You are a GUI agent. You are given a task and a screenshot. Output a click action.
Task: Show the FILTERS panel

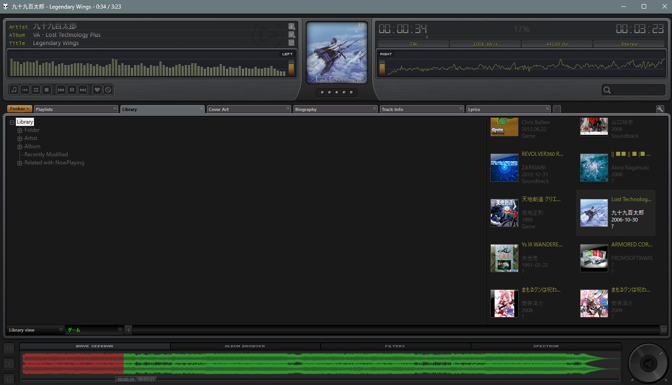[395, 346]
